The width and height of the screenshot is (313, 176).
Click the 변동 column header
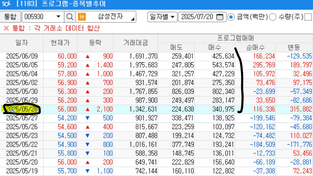pos(294,47)
